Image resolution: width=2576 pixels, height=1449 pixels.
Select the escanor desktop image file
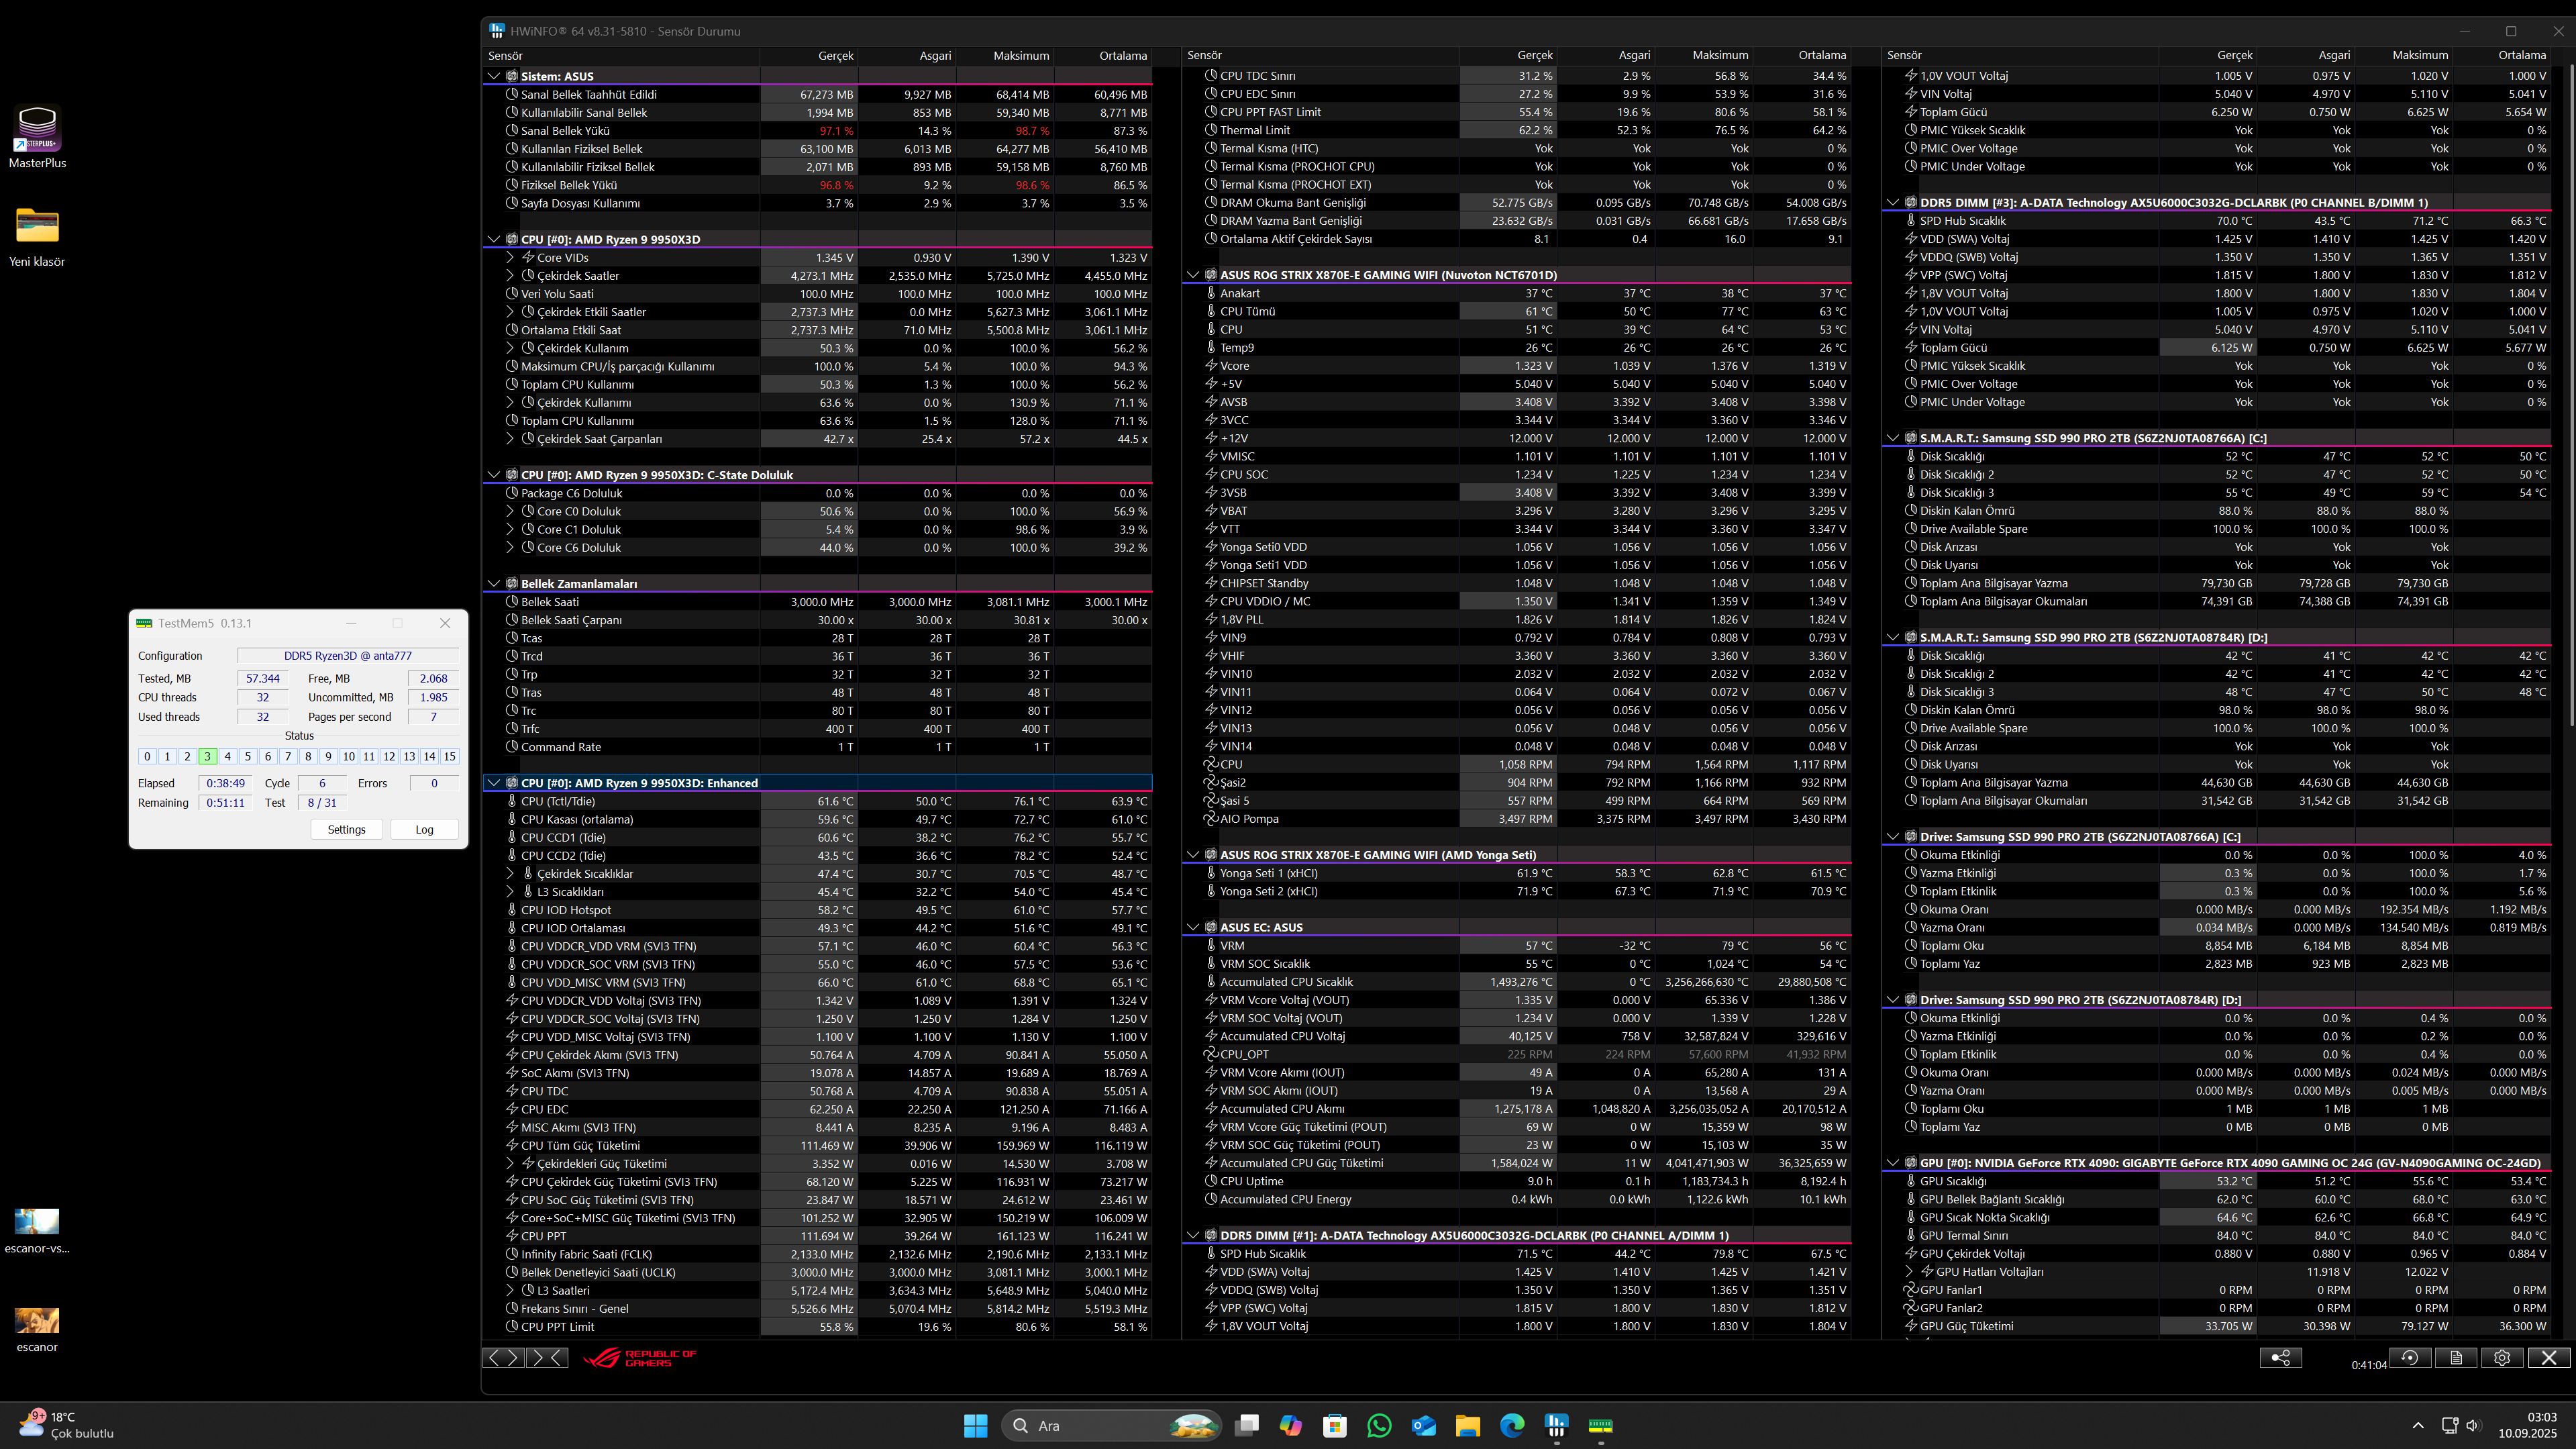coord(37,1329)
